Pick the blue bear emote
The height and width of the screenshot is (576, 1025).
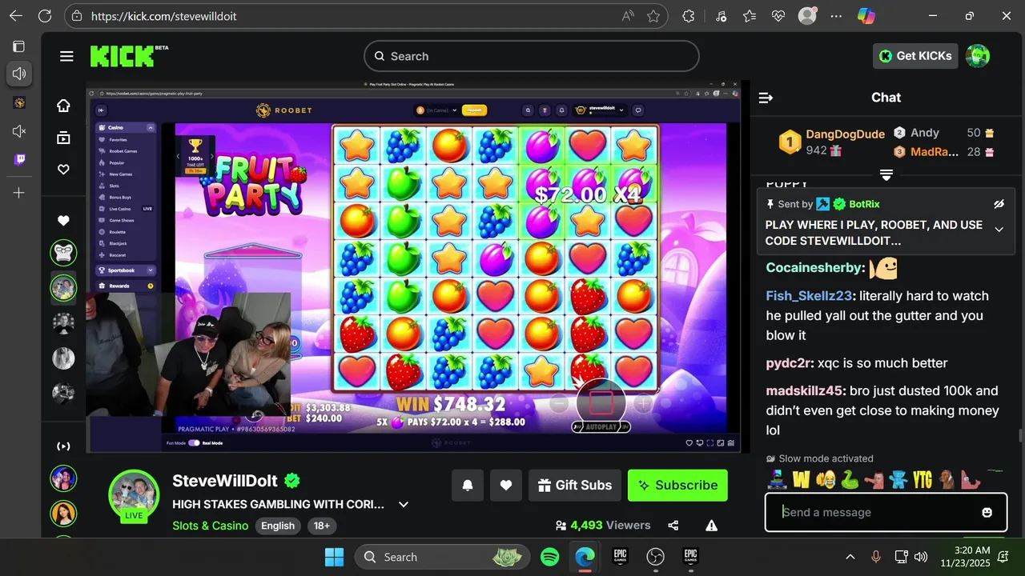point(898,480)
